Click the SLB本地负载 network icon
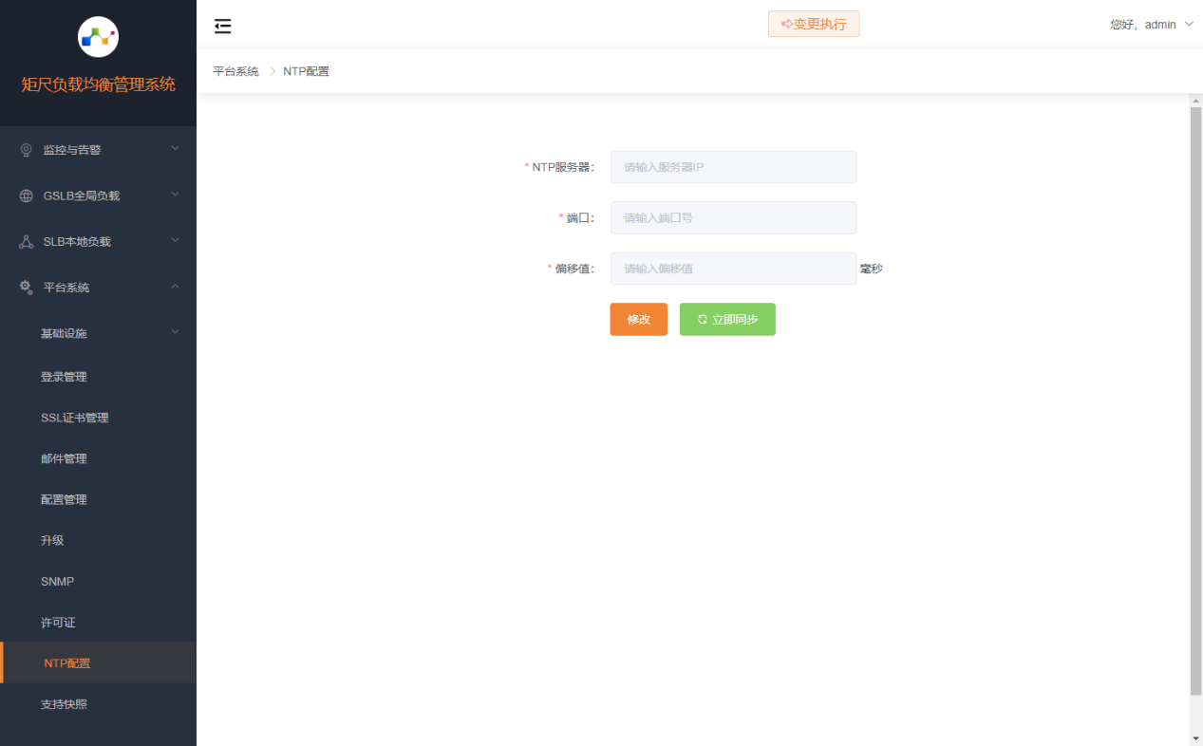Viewport: 1203px width, 746px height. click(27, 242)
